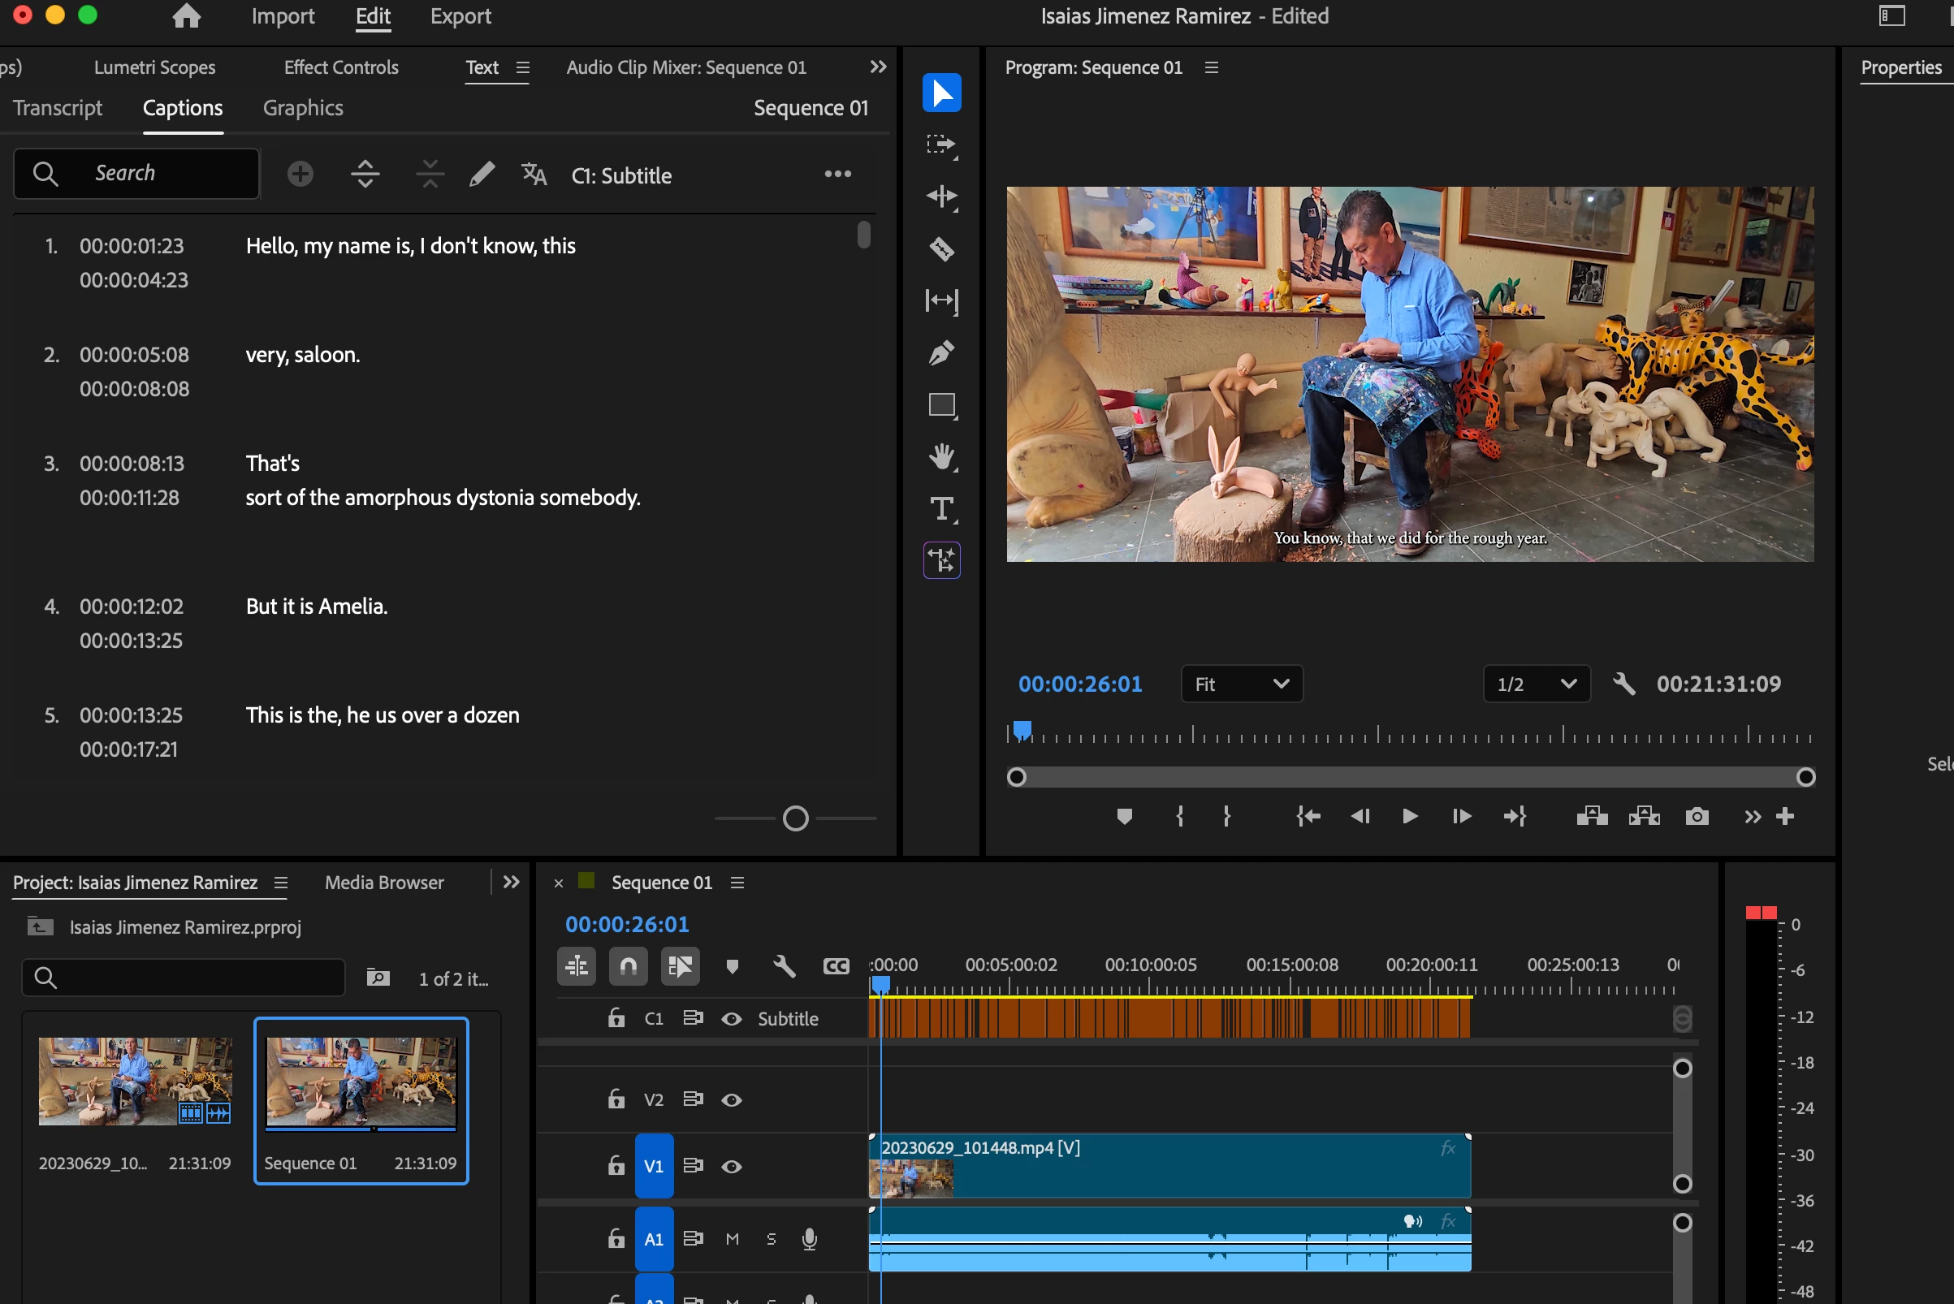Open the Export workspace tab
The image size is (1954, 1304).
[x=460, y=15]
